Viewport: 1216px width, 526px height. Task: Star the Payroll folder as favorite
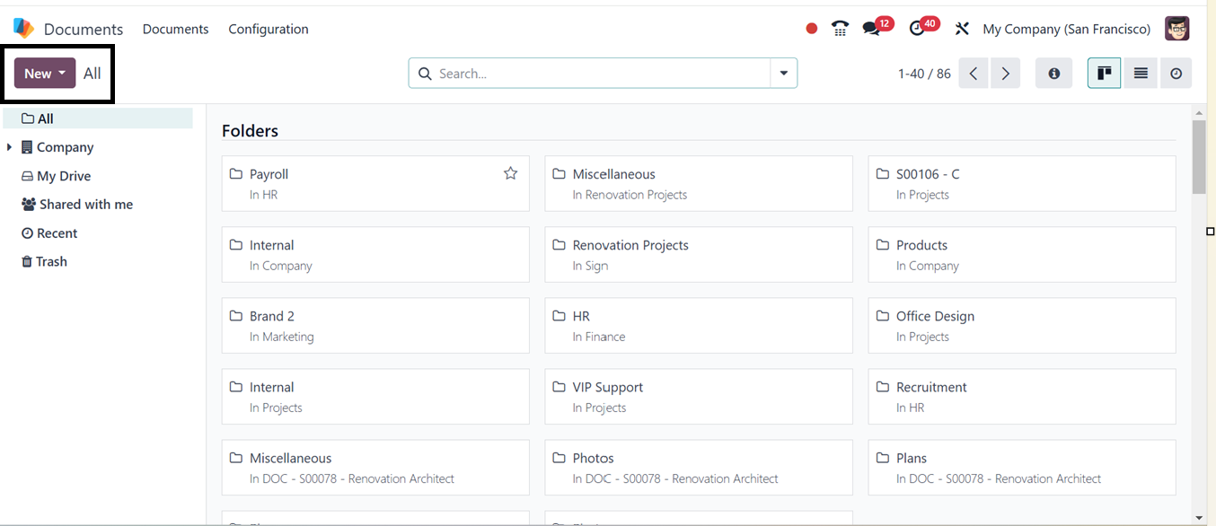(x=510, y=173)
